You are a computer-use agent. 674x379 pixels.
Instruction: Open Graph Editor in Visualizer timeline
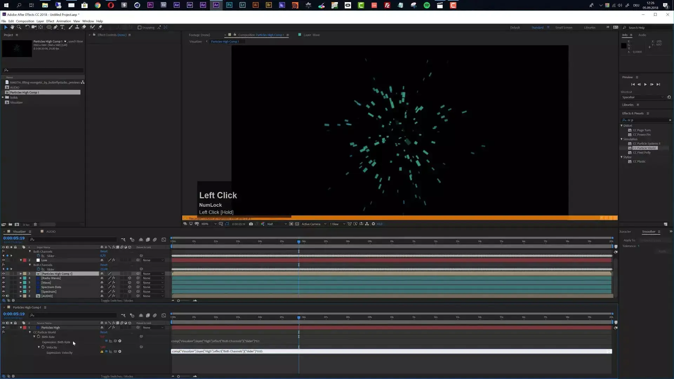164,240
